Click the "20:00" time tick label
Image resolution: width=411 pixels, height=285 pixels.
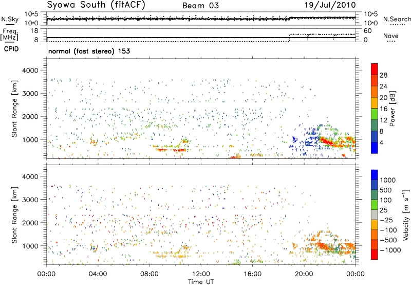(304, 274)
